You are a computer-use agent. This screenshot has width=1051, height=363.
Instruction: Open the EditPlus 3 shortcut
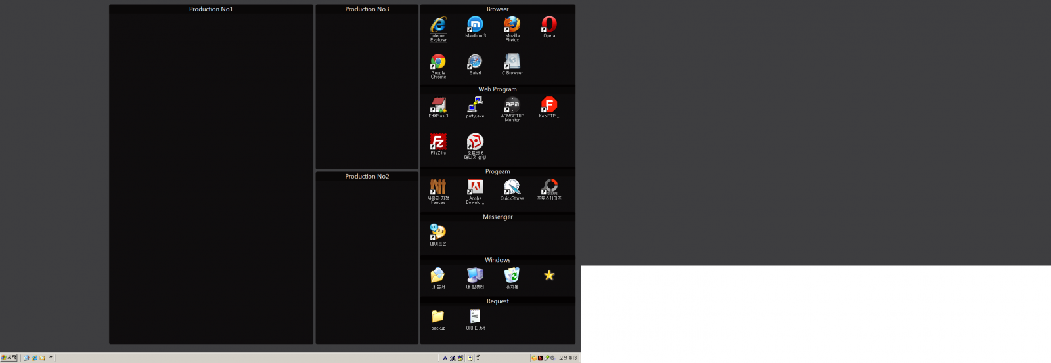pos(438,106)
